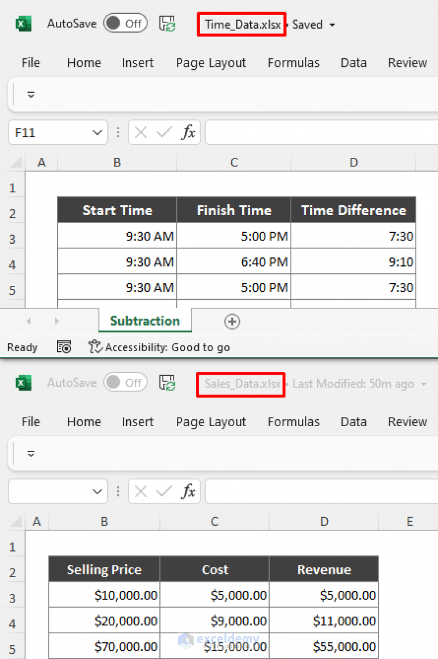The width and height of the screenshot is (438, 659).
Task: Open the File menu in Sales_Data window
Action: pos(30,422)
